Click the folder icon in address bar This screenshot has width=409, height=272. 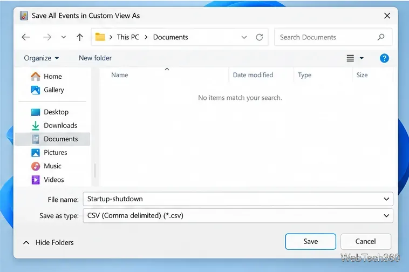100,37
